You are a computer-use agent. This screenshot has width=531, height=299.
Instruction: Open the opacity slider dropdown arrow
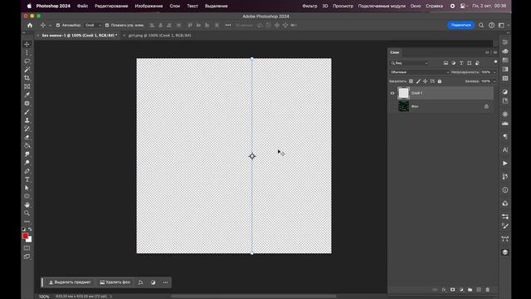pos(494,72)
